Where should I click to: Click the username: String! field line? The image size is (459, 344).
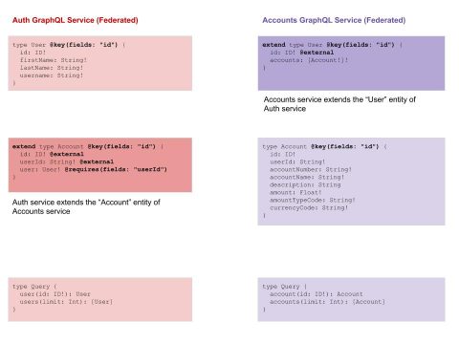(x=52, y=75)
